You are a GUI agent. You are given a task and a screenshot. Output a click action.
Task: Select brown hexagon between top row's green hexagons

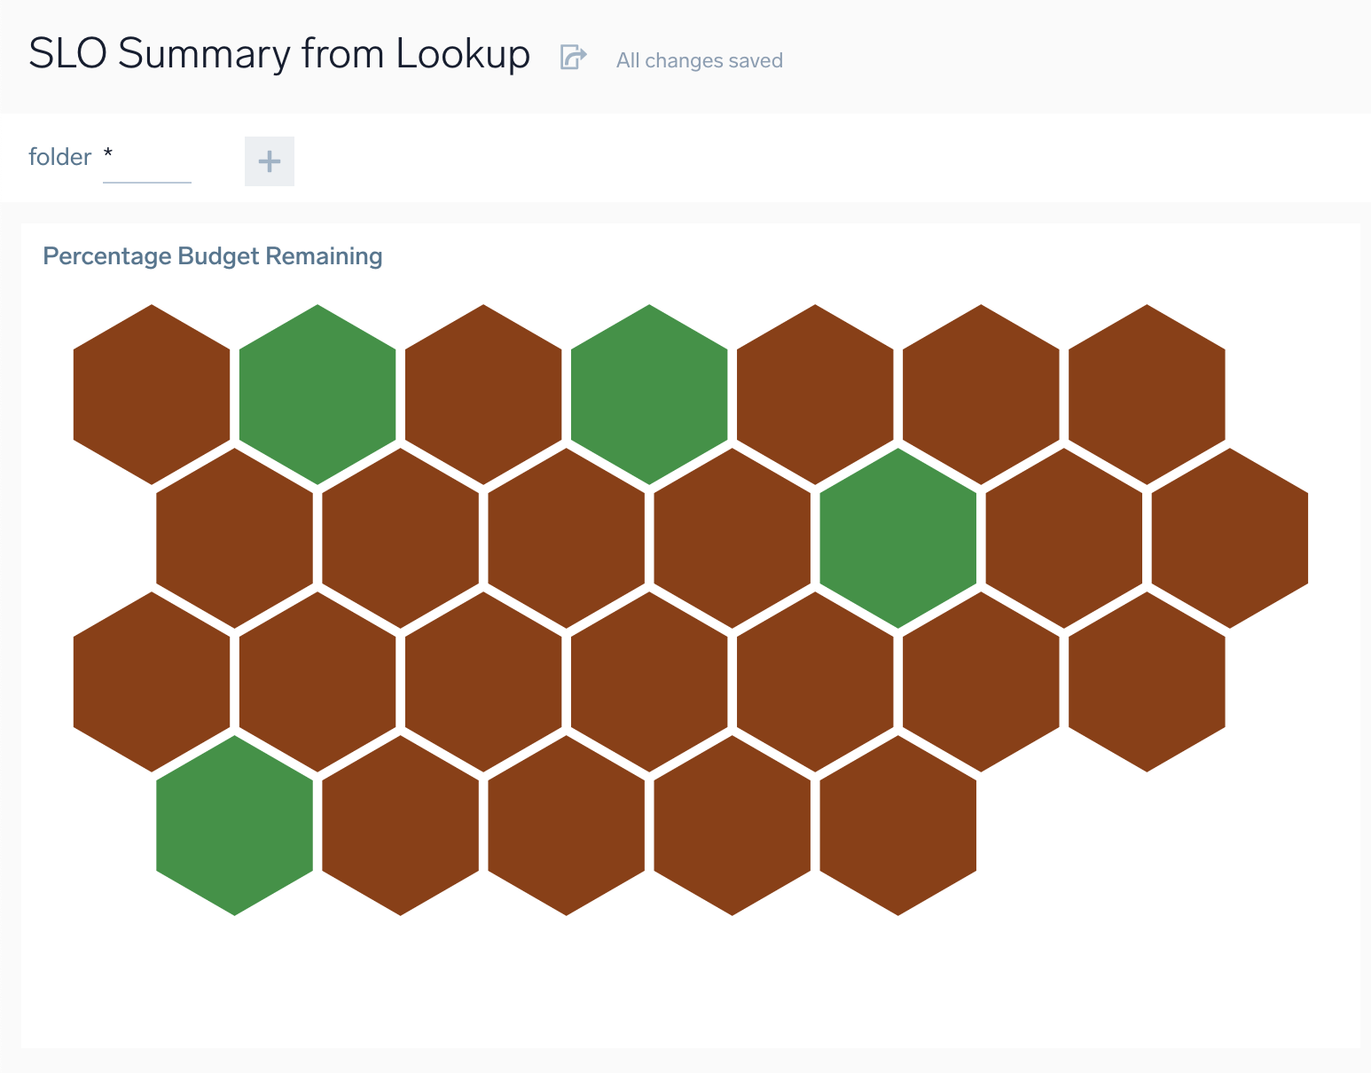[483, 395]
